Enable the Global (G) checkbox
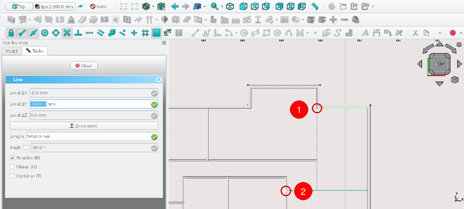 coord(13,167)
